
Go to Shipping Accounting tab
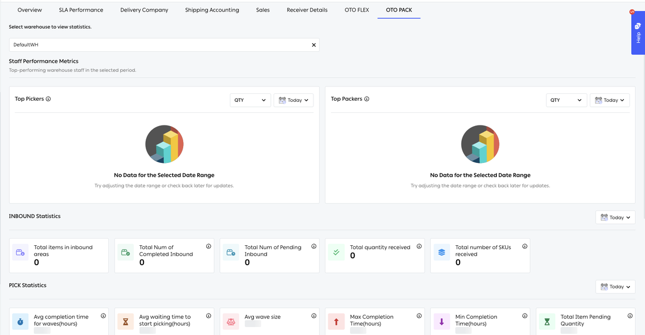pos(212,10)
